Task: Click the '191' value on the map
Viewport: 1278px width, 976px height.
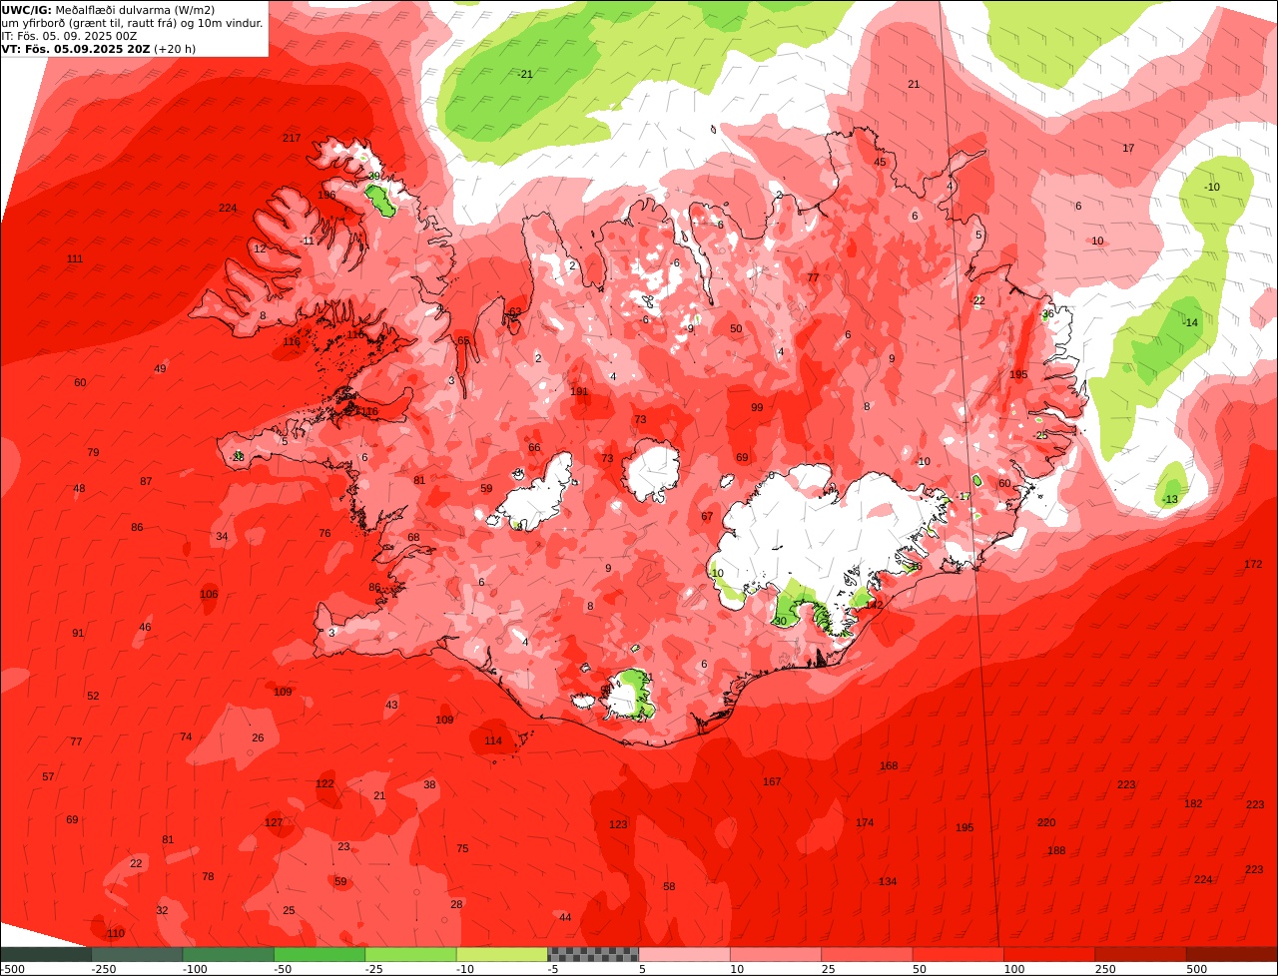Action: click(579, 391)
